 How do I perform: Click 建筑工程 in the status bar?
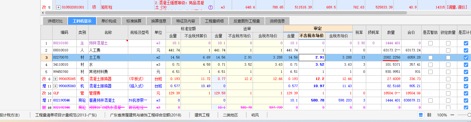(202, 115)
